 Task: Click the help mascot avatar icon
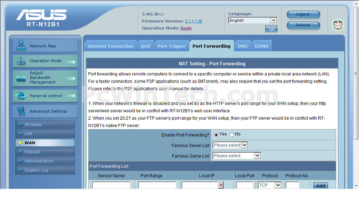[x=338, y=25]
